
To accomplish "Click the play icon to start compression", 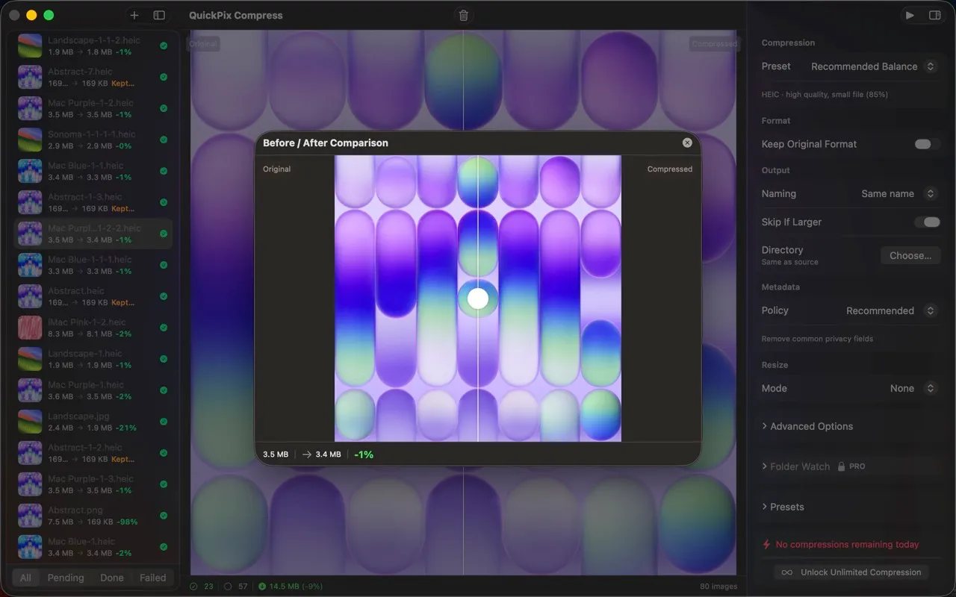I will click(x=910, y=15).
